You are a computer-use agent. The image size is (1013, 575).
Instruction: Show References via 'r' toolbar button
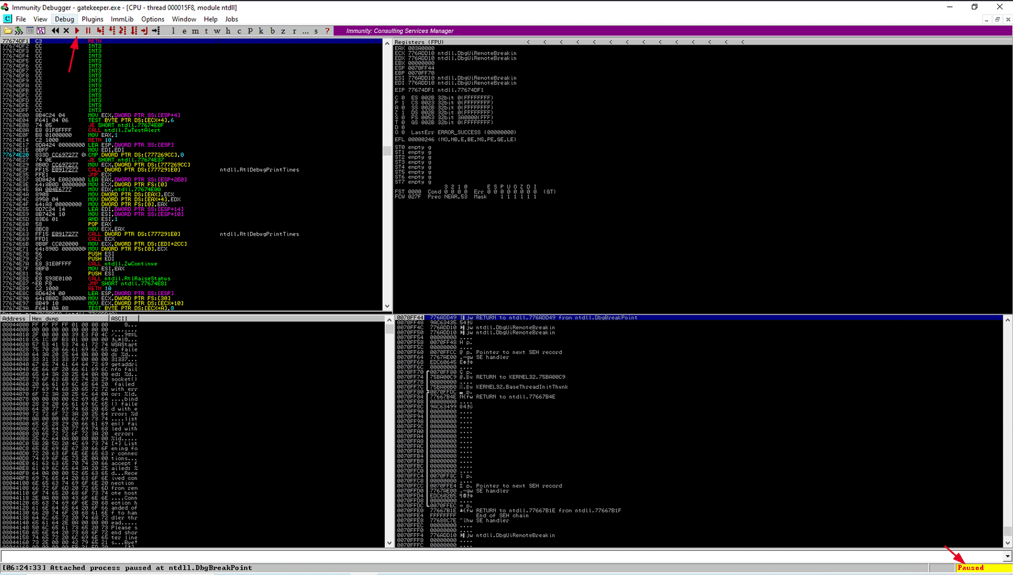(294, 30)
